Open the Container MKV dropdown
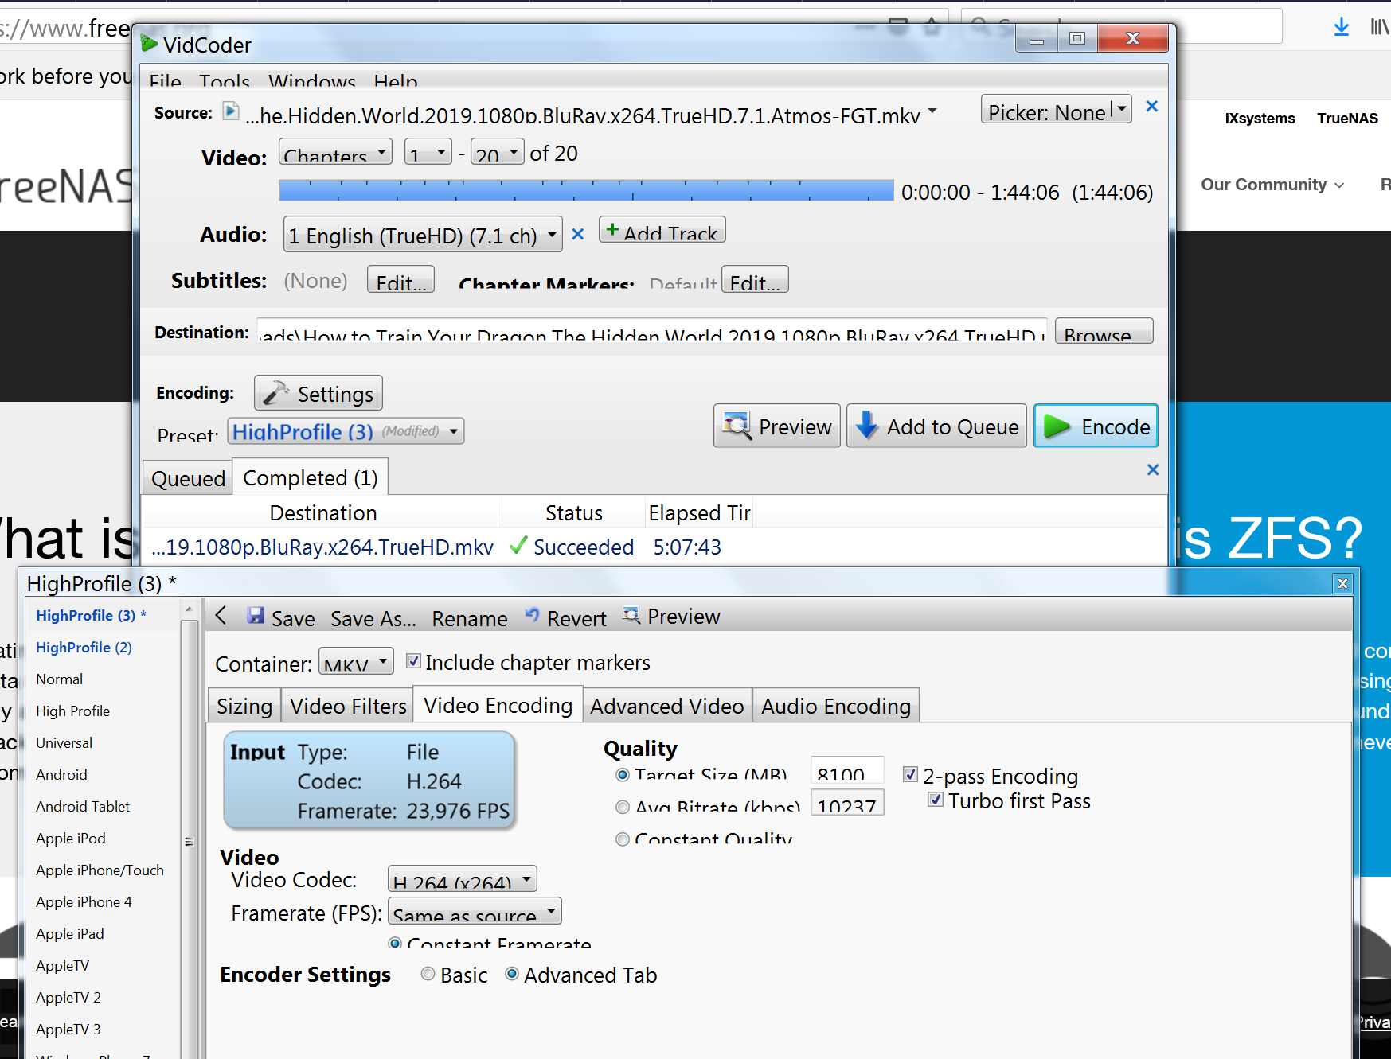Viewport: 1391px width, 1059px height. (356, 661)
